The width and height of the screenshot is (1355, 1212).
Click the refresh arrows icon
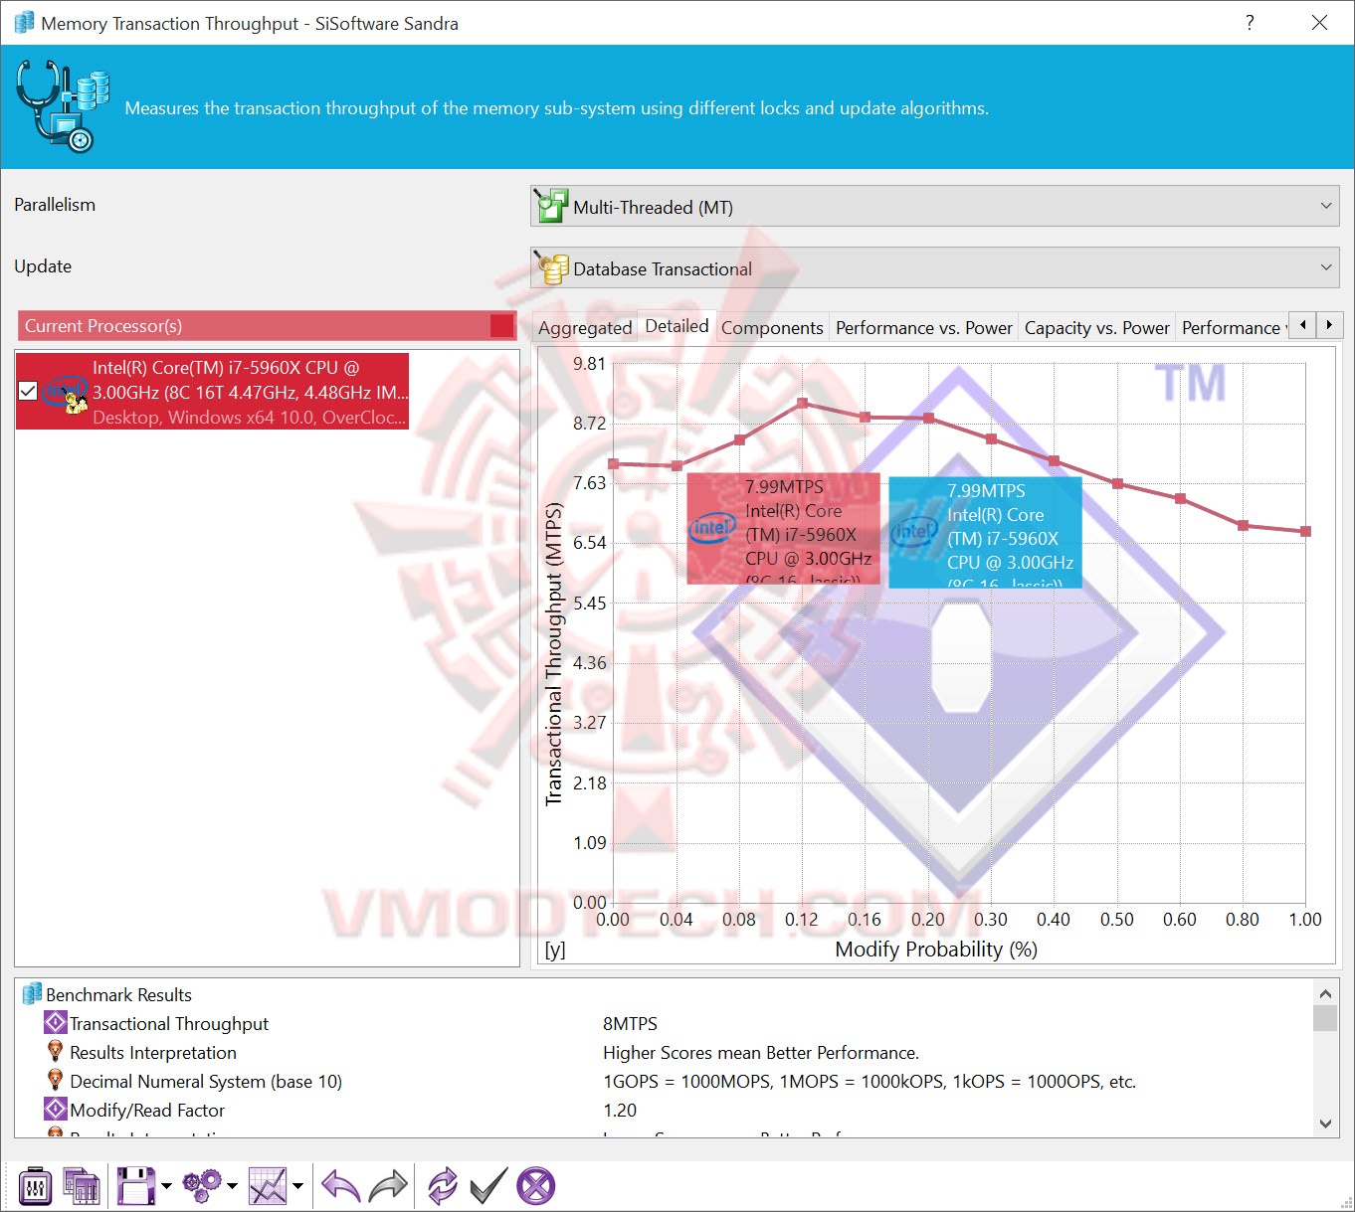(442, 1185)
